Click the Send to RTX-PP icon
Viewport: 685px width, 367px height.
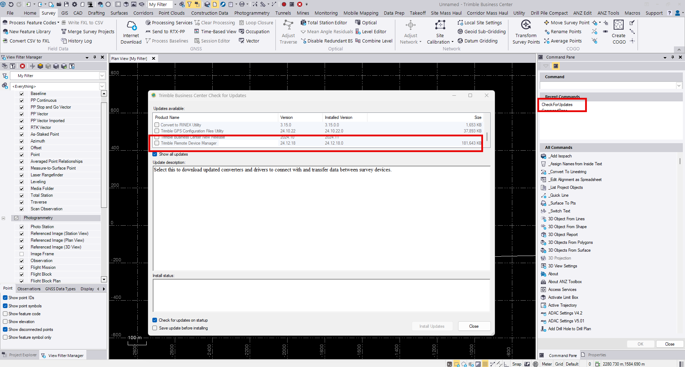pos(148,31)
